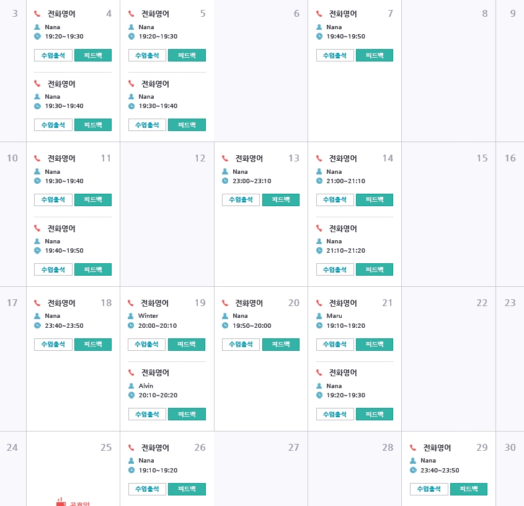Image resolution: width=524 pixels, height=506 pixels.
Task: Click the red holiday icon on day 25
Action: (60, 502)
